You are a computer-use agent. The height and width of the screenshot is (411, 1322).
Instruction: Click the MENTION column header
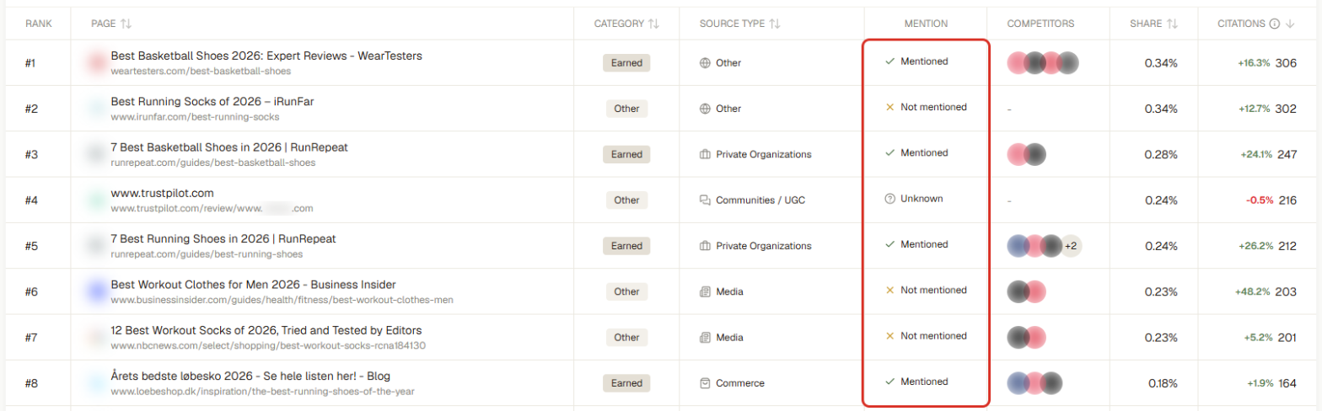coord(924,24)
